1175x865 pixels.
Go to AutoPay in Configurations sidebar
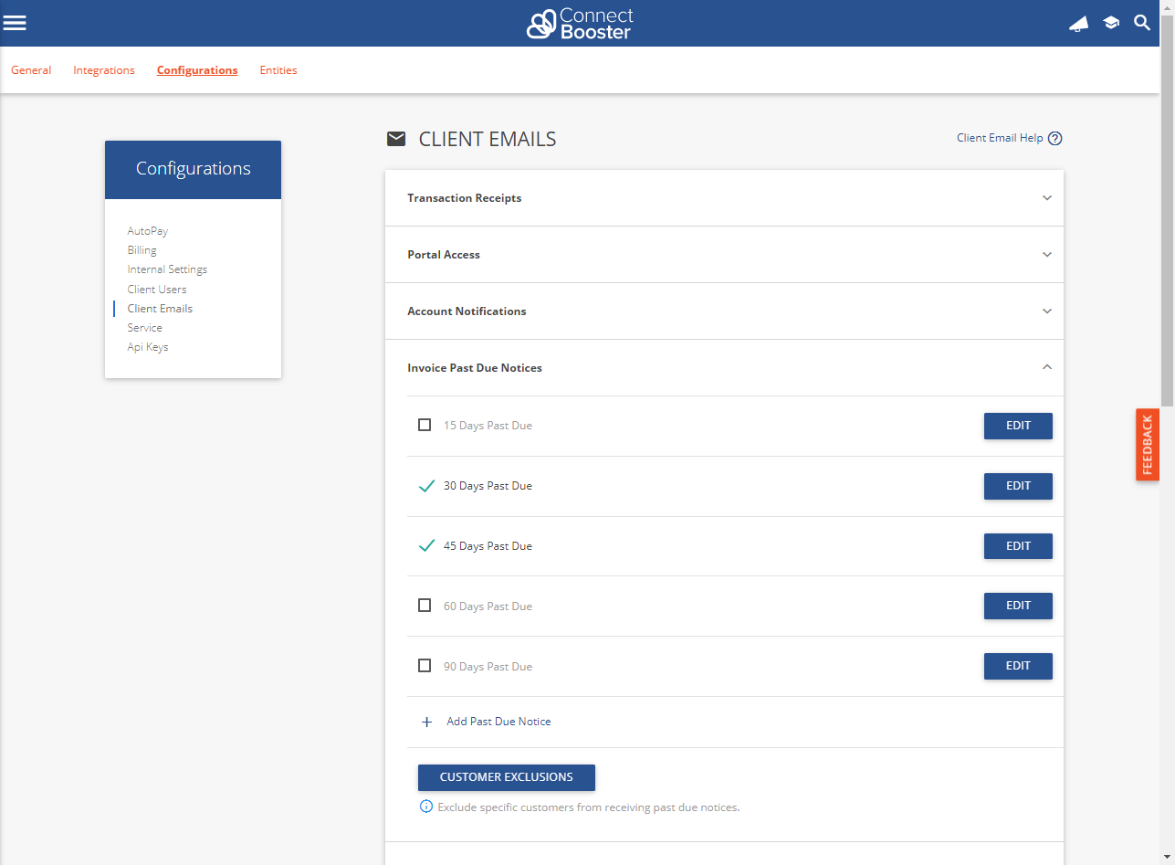(148, 231)
